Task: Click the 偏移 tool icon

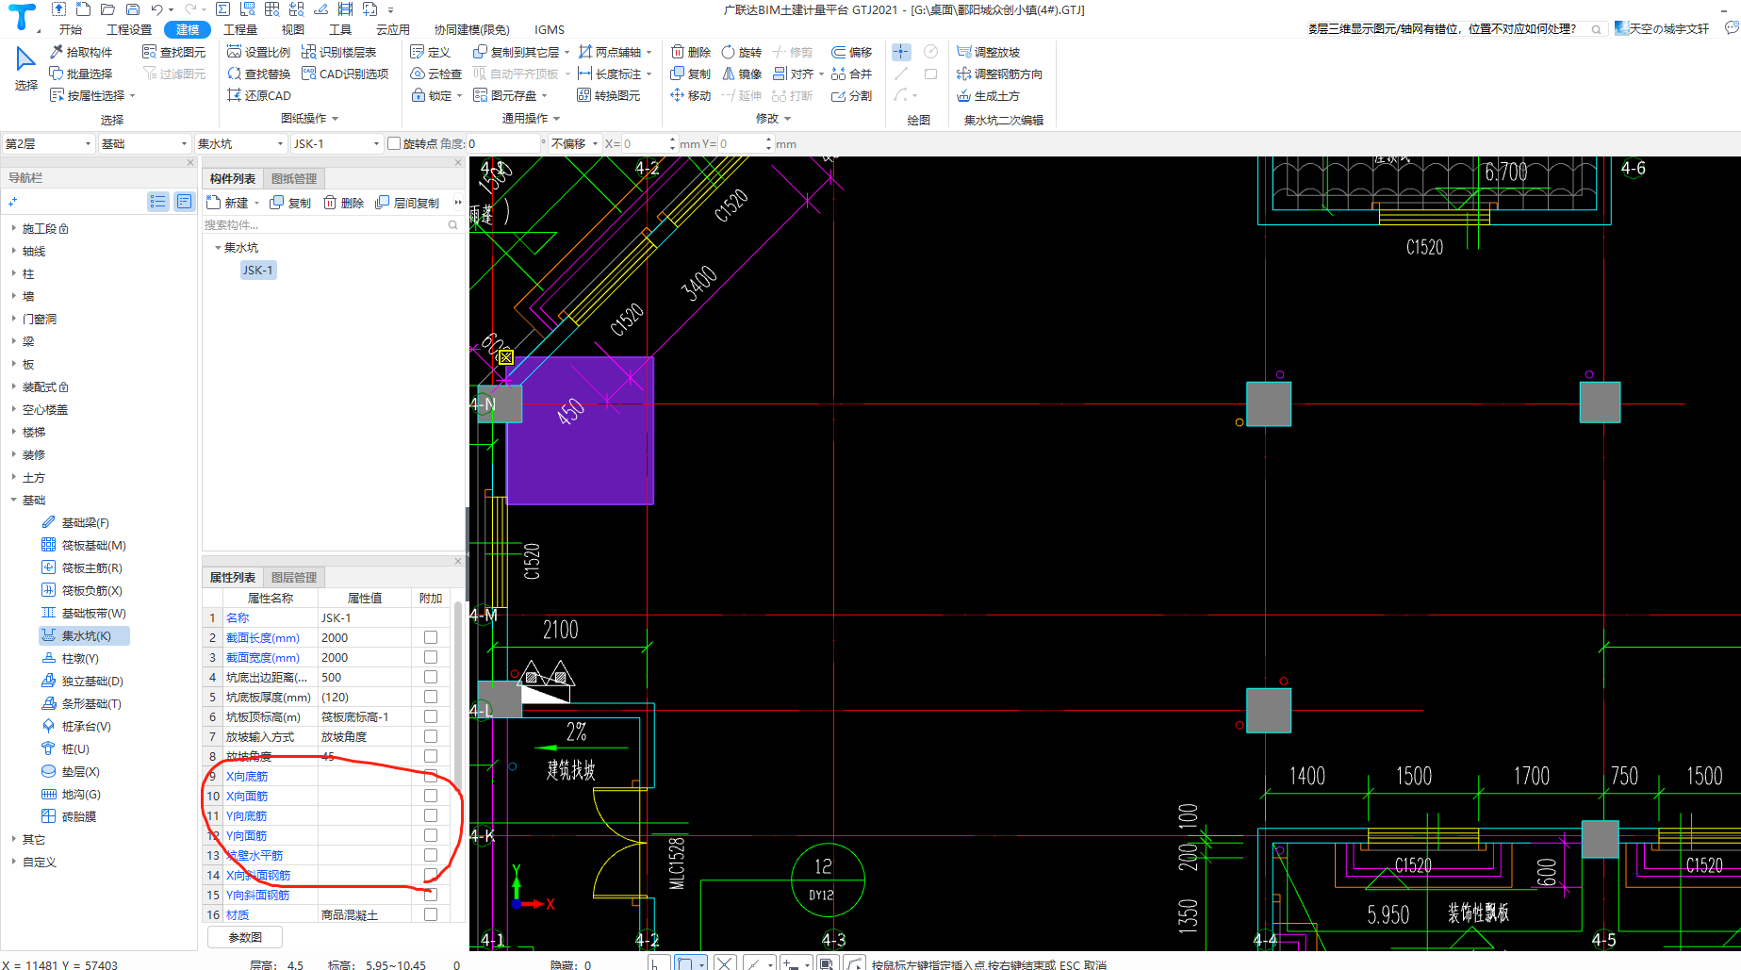Action: pos(839,52)
